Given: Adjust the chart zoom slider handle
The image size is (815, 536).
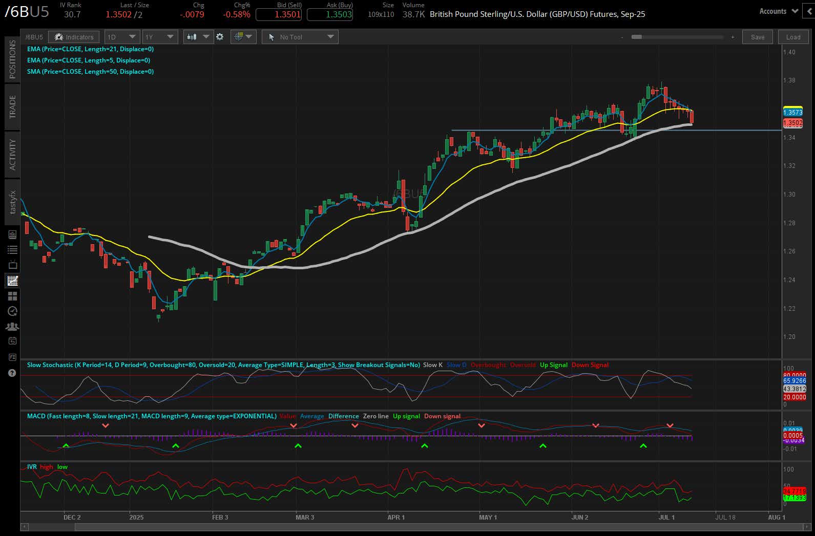Looking at the screenshot, I should coord(637,37).
